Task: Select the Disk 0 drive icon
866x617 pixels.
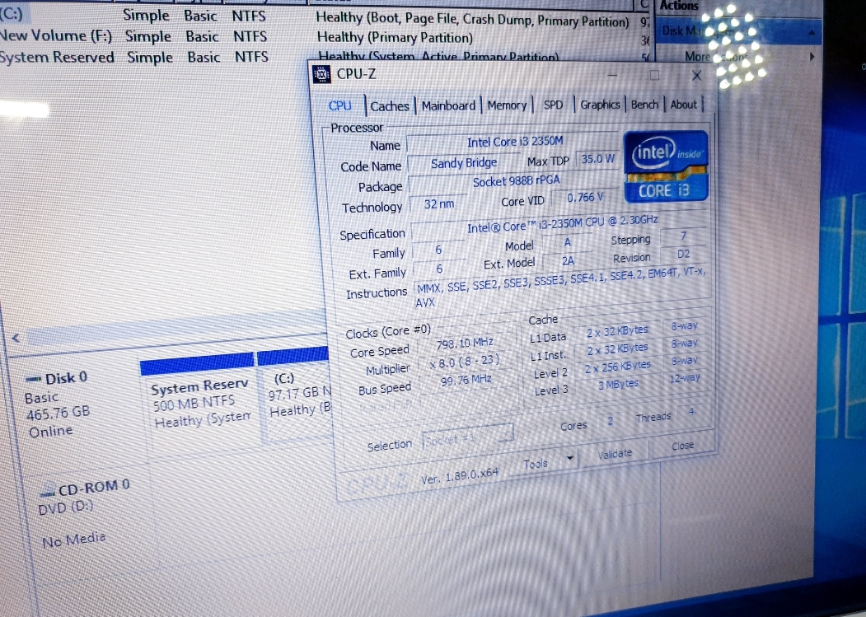Action: tap(34, 379)
